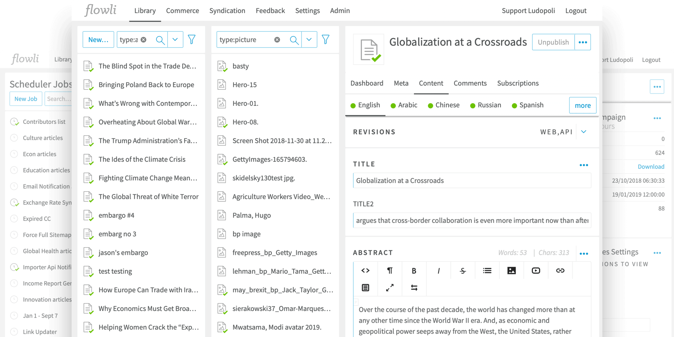Insert an image into the abstract
The image size is (674, 337).
point(511,270)
